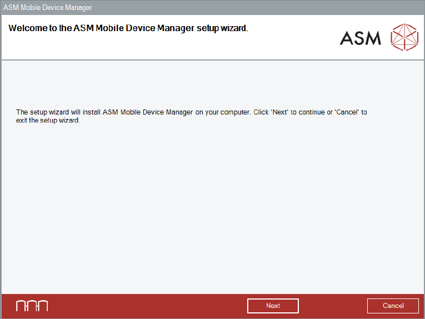Viewport: 425px width, 319px height.
Task: Click the ASM wordmark in the header
Action: coord(361,38)
